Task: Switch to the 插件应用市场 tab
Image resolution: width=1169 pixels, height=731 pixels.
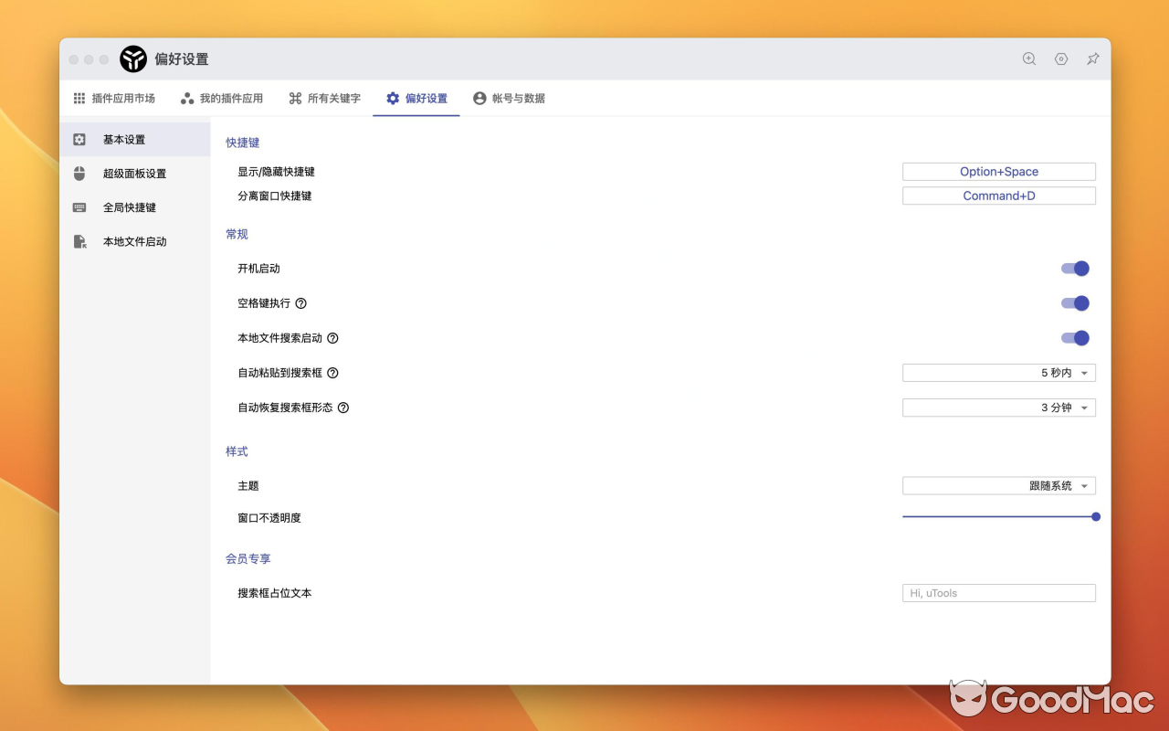Action: (x=114, y=98)
